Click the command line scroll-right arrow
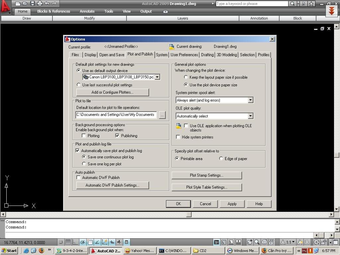This screenshot has height=255, width=340. [x=332, y=235]
